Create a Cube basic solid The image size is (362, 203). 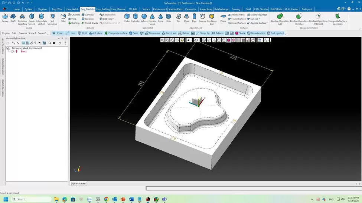127,18
